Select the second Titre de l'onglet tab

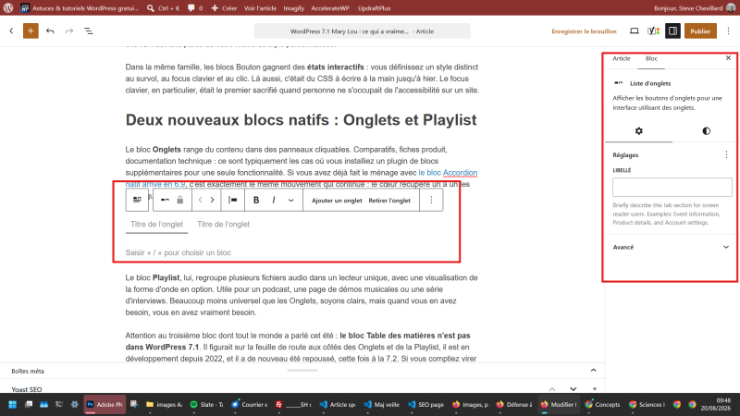[223, 224]
